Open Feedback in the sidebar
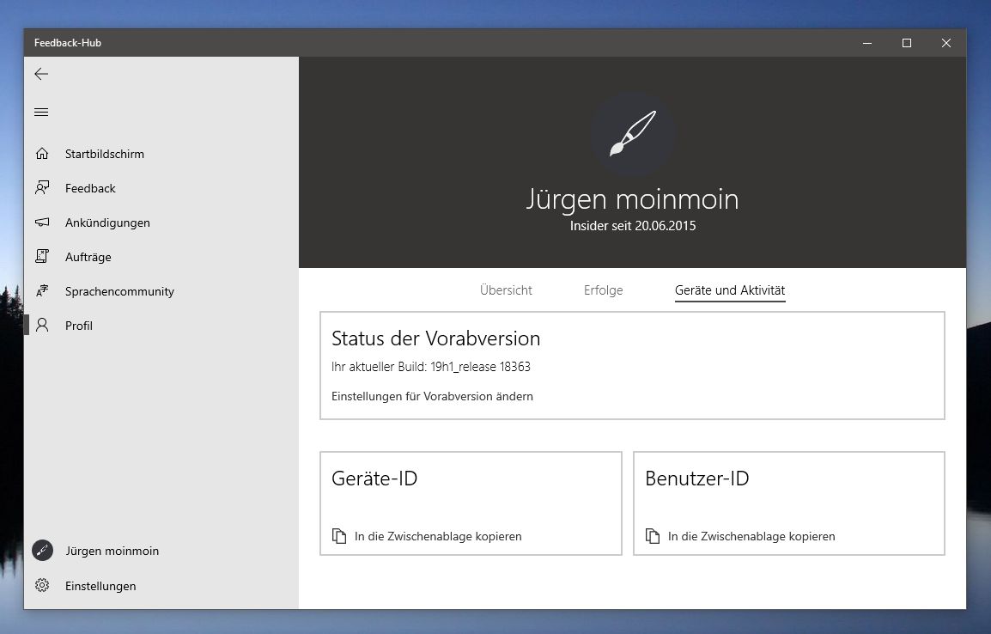 point(161,188)
